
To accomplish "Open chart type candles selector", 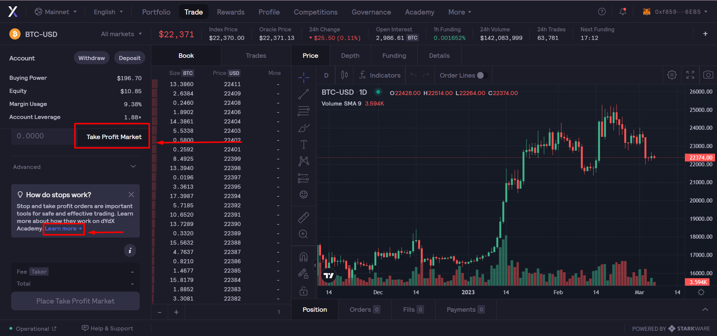I will 344,75.
